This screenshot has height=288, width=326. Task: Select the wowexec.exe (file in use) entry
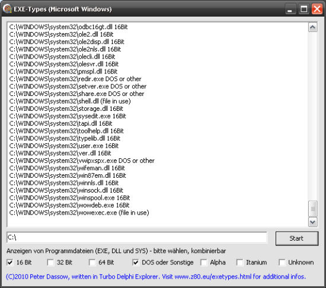click(79, 213)
